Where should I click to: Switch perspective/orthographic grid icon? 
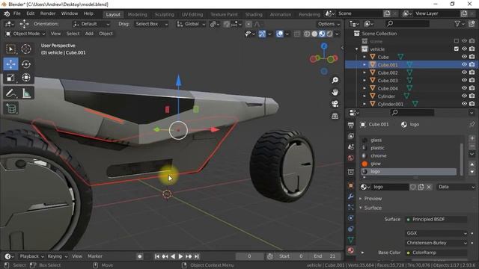click(x=335, y=116)
